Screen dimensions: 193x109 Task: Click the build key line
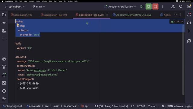19,44
